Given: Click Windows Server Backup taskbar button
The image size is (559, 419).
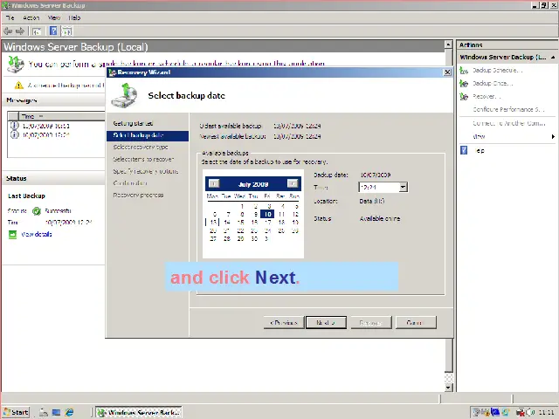Looking at the screenshot, I should tap(139, 412).
